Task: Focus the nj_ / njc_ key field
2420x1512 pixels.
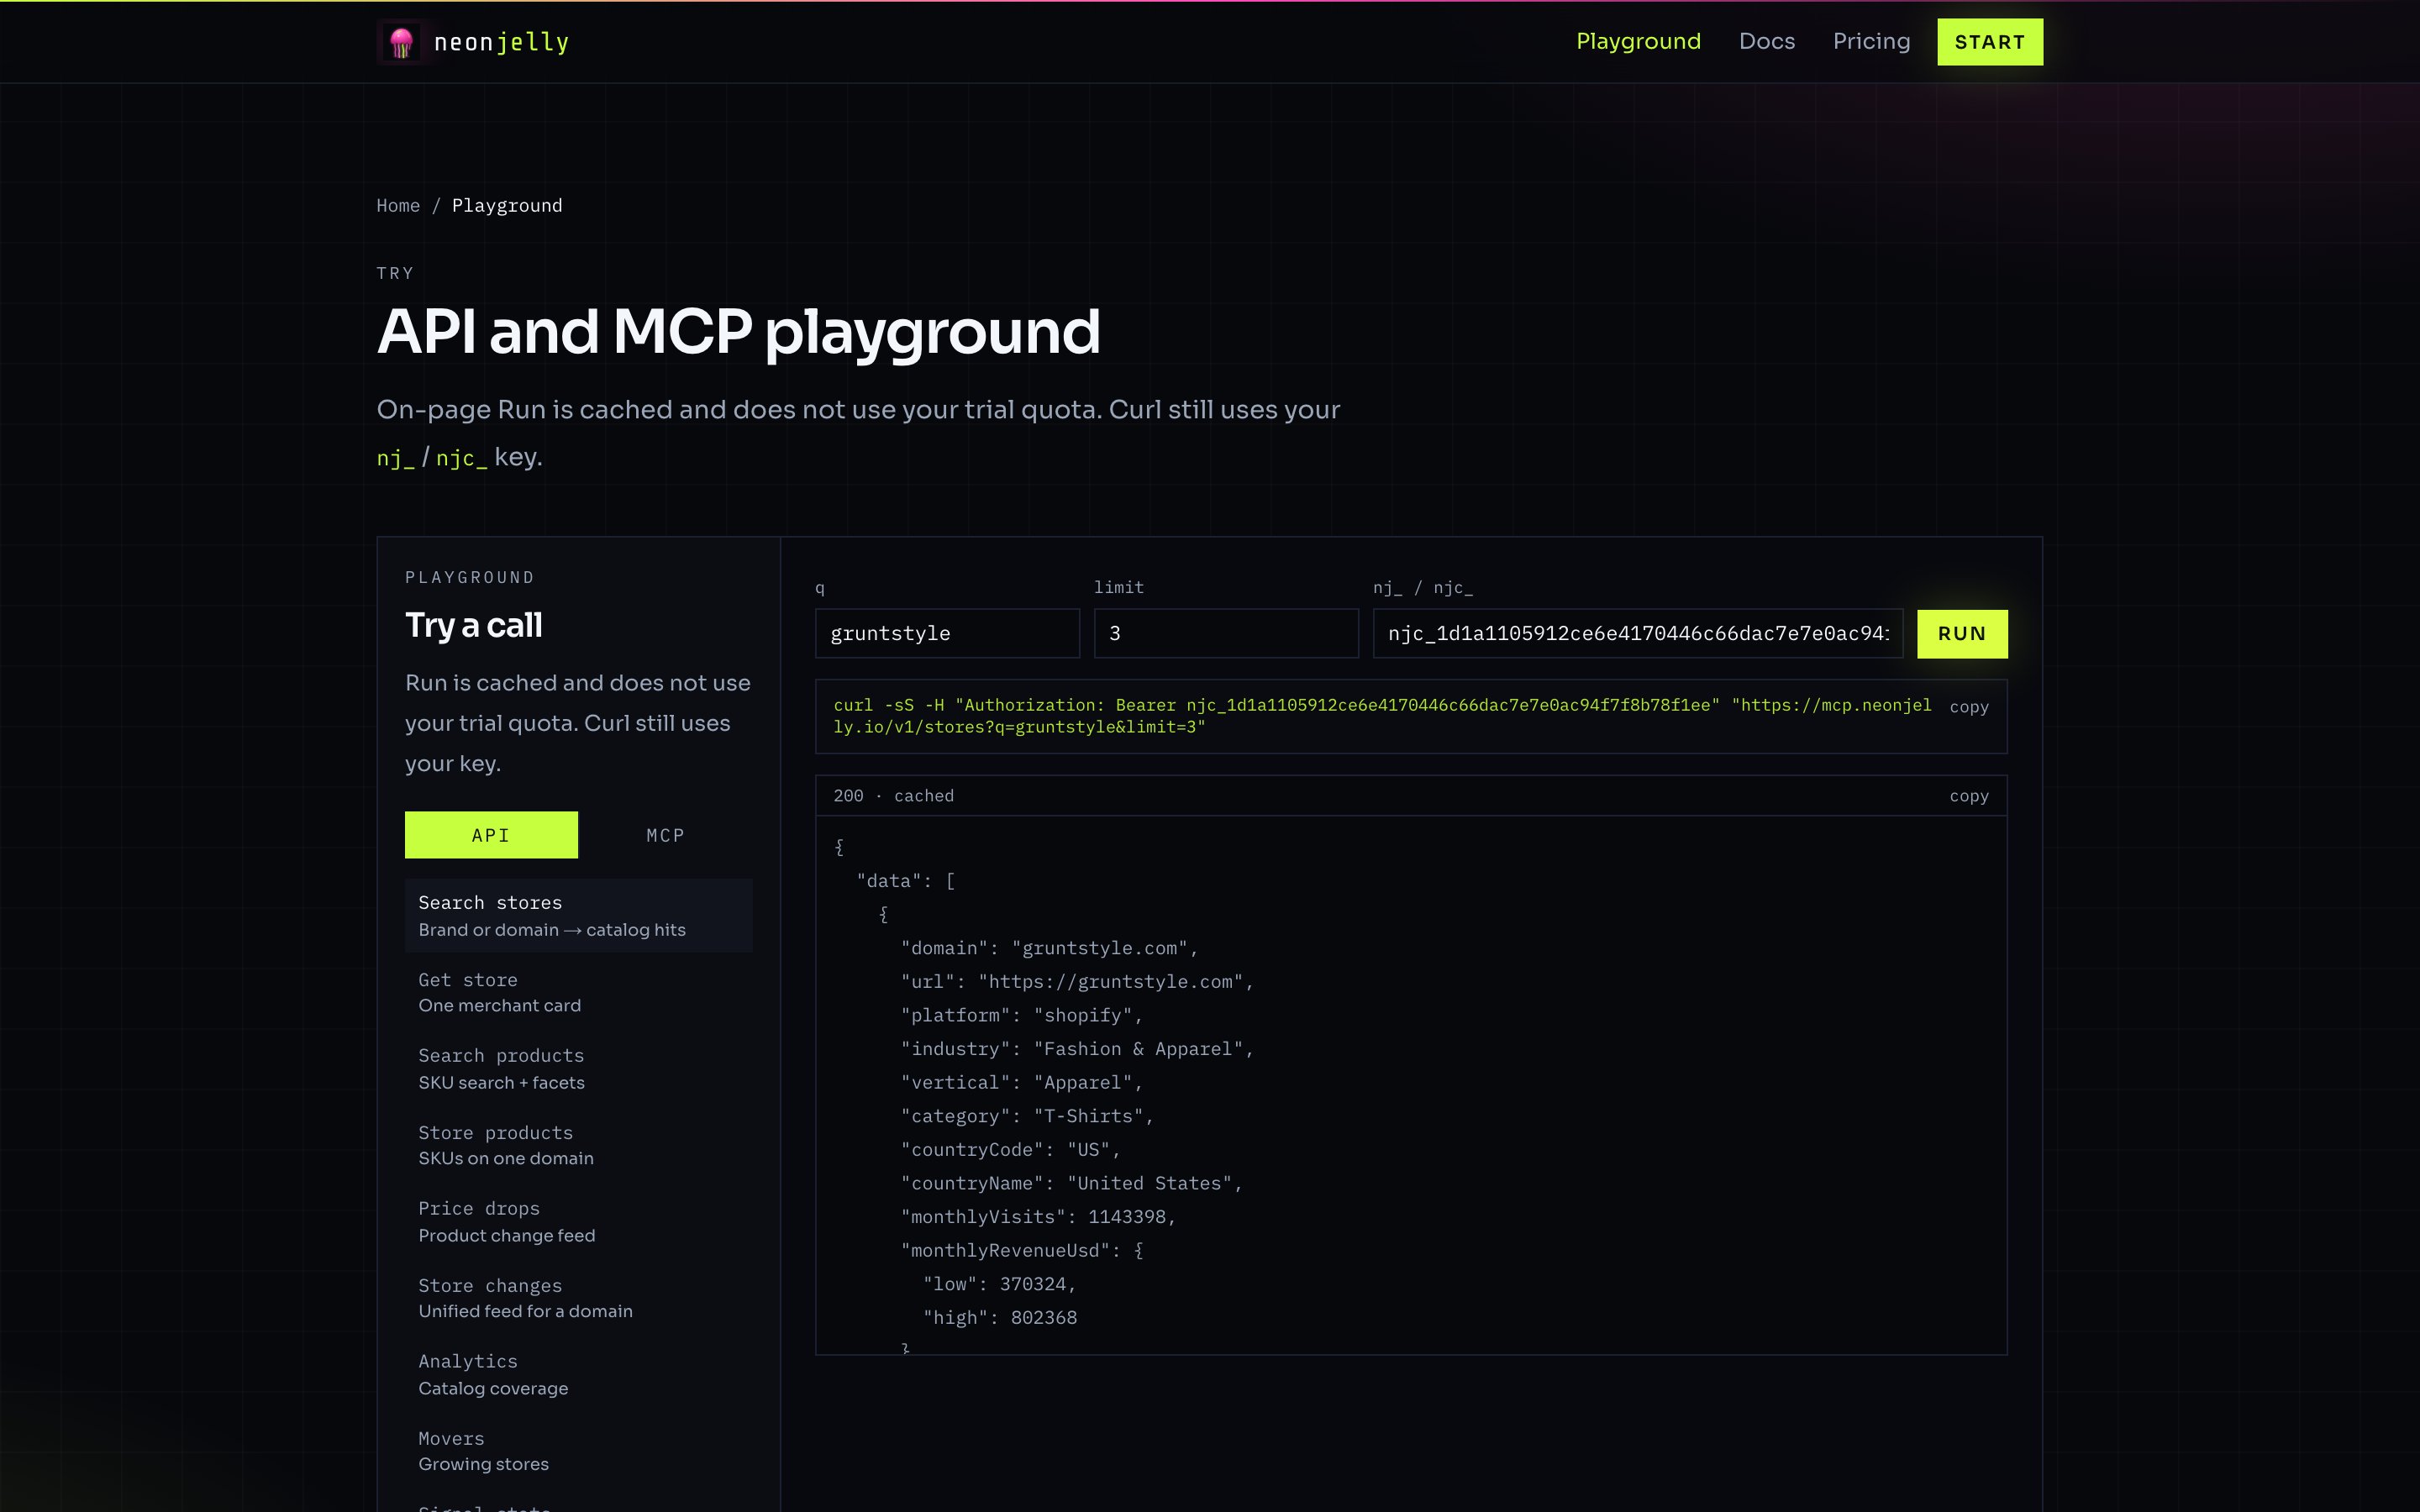Action: point(1638,633)
